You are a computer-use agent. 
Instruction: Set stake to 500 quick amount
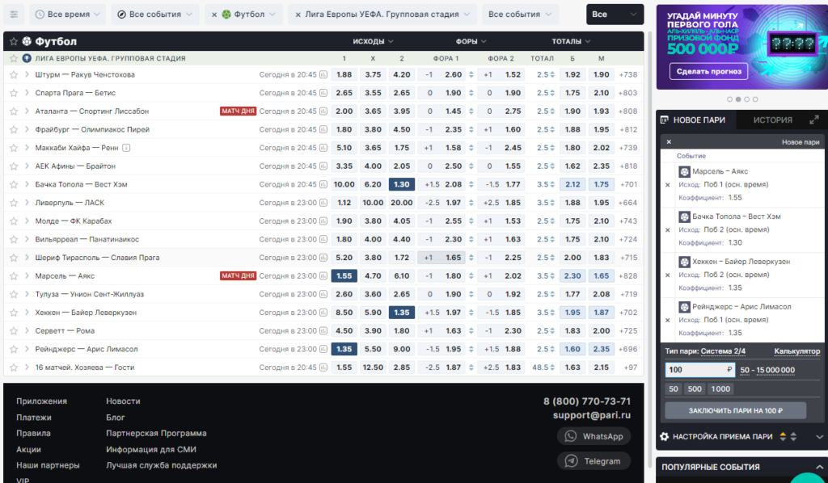(695, 389)
